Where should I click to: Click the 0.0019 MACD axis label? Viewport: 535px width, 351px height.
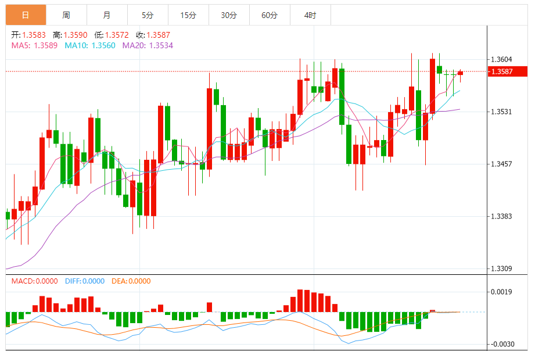coord(501,292)
